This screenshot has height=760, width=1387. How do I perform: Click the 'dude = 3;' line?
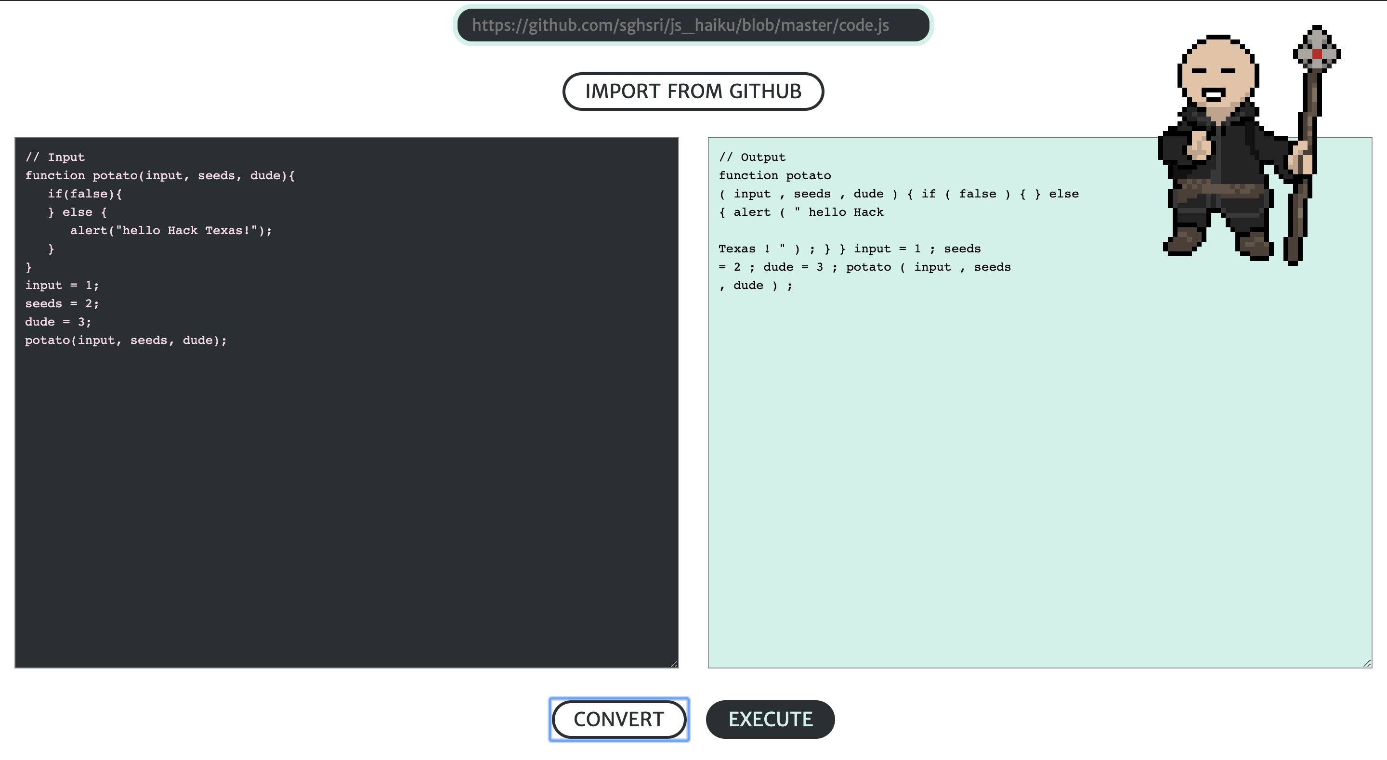click(58, 322)
